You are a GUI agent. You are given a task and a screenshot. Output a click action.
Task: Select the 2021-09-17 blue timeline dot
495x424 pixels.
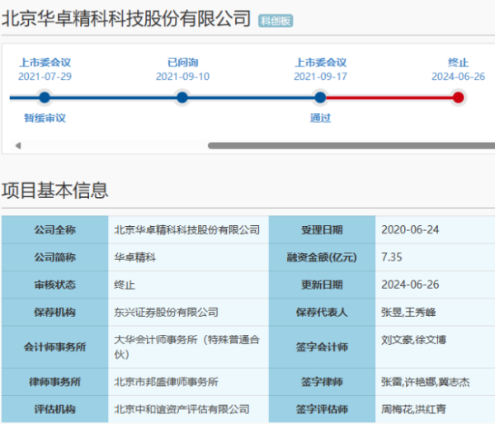point(320,97)
